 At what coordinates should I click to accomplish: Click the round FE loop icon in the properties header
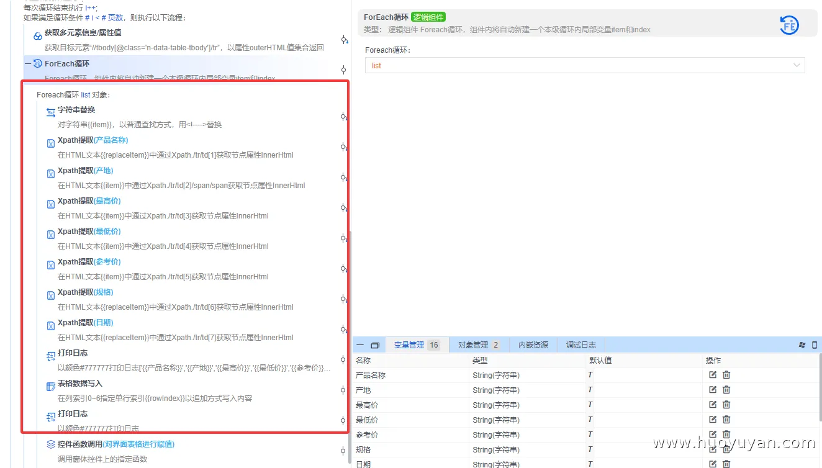789,25
